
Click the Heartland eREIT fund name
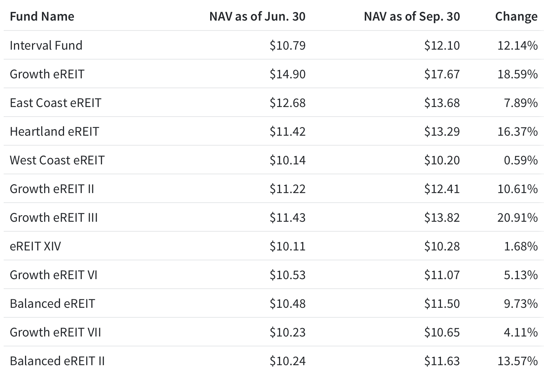(x=54, y=131)
